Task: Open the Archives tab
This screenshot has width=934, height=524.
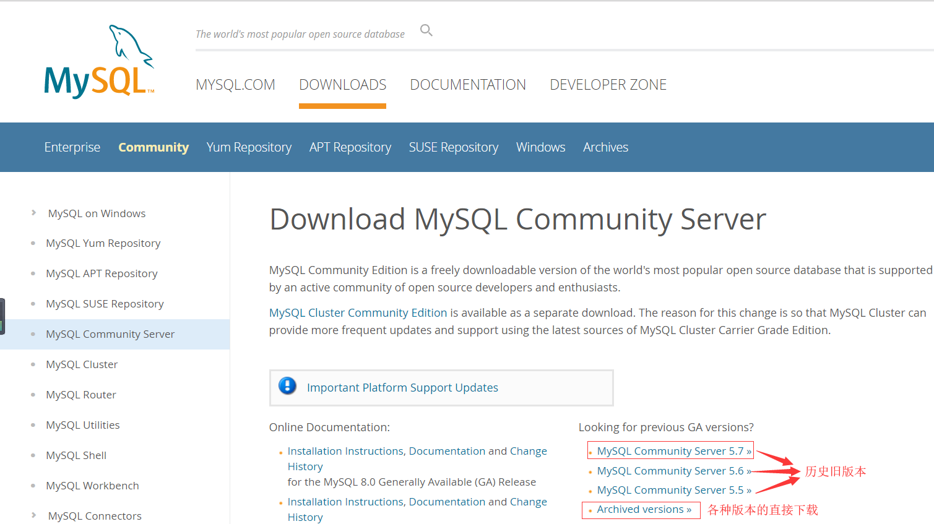Action: coord(605,147)
